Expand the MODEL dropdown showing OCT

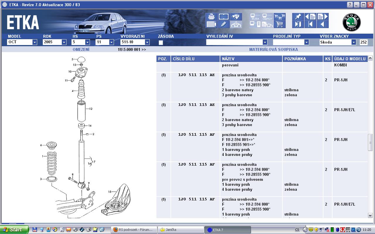click(35, 42)
